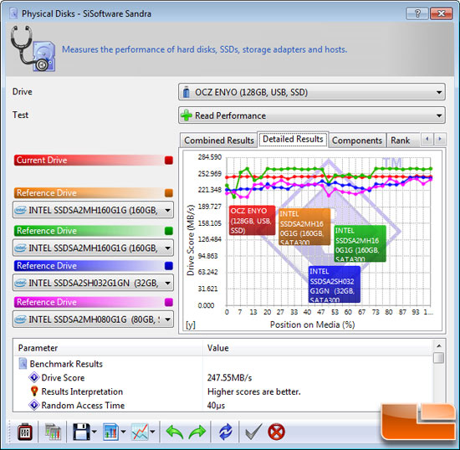Click the copy results documents icon
This screenshot has width=460, height=450.
click(53, 432)
